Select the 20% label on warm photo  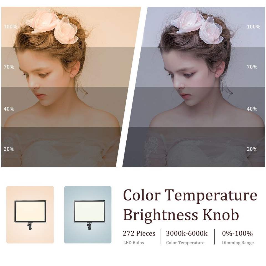click(x=9, y=149)
